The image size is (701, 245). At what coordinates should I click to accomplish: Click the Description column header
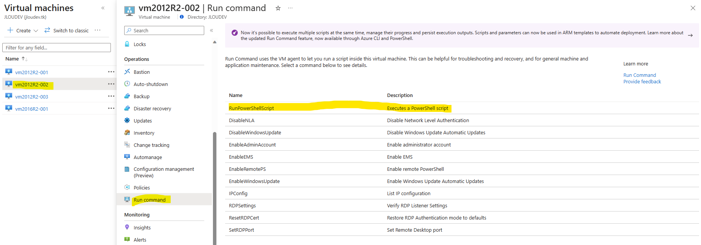[400, 95]
